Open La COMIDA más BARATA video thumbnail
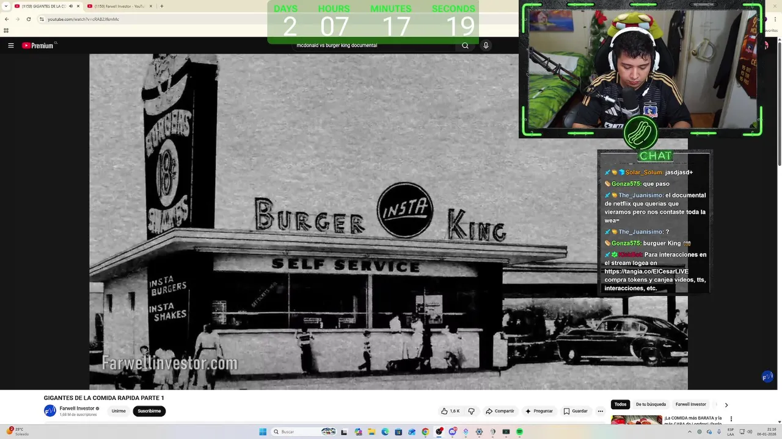782x439 pixels. click(636, 420)
